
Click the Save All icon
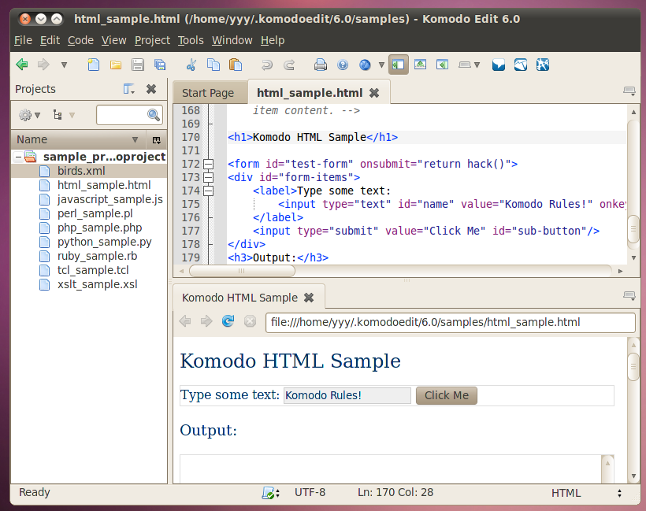160,65
